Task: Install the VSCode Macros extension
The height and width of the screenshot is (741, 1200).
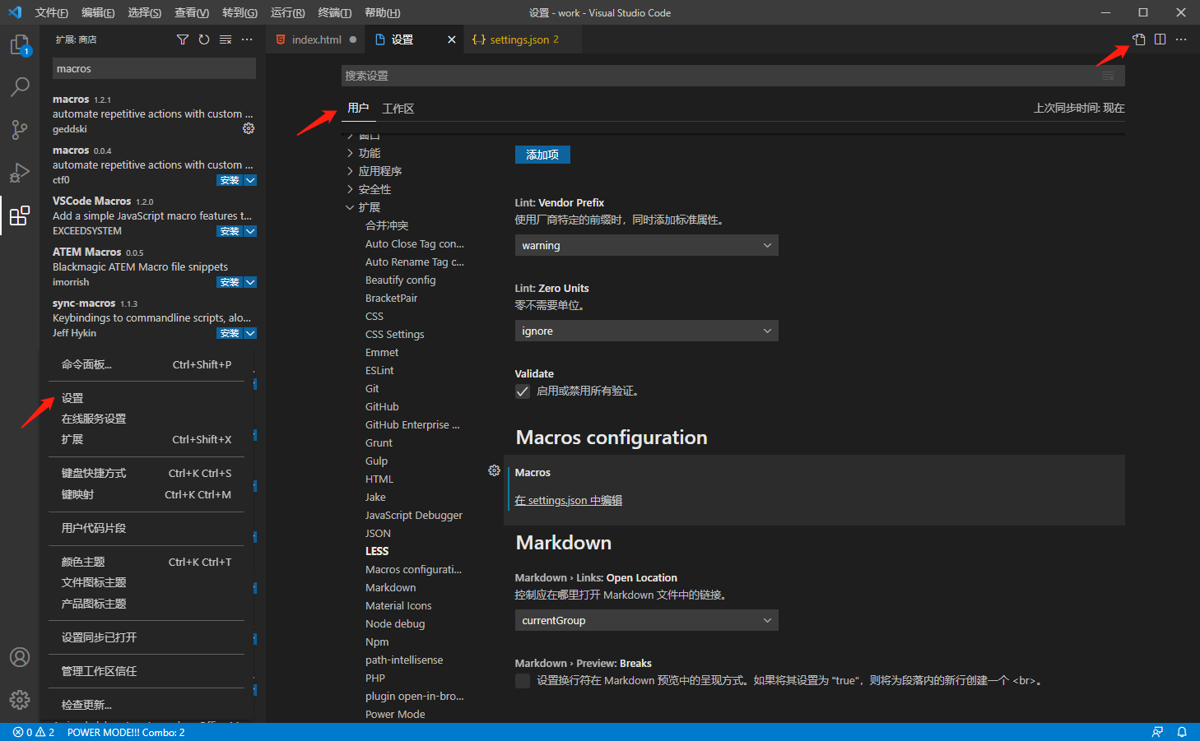Action: click(230, 231)
